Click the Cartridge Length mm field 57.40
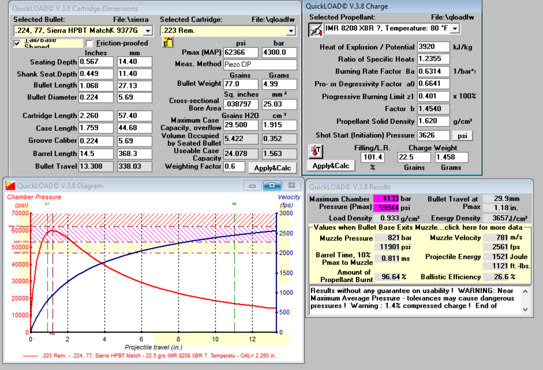Image resolution: width=543 pixels, height=370 pixels. click(x=135, y=116)
